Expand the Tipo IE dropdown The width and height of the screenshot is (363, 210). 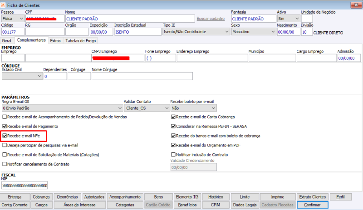pos(196,32)
